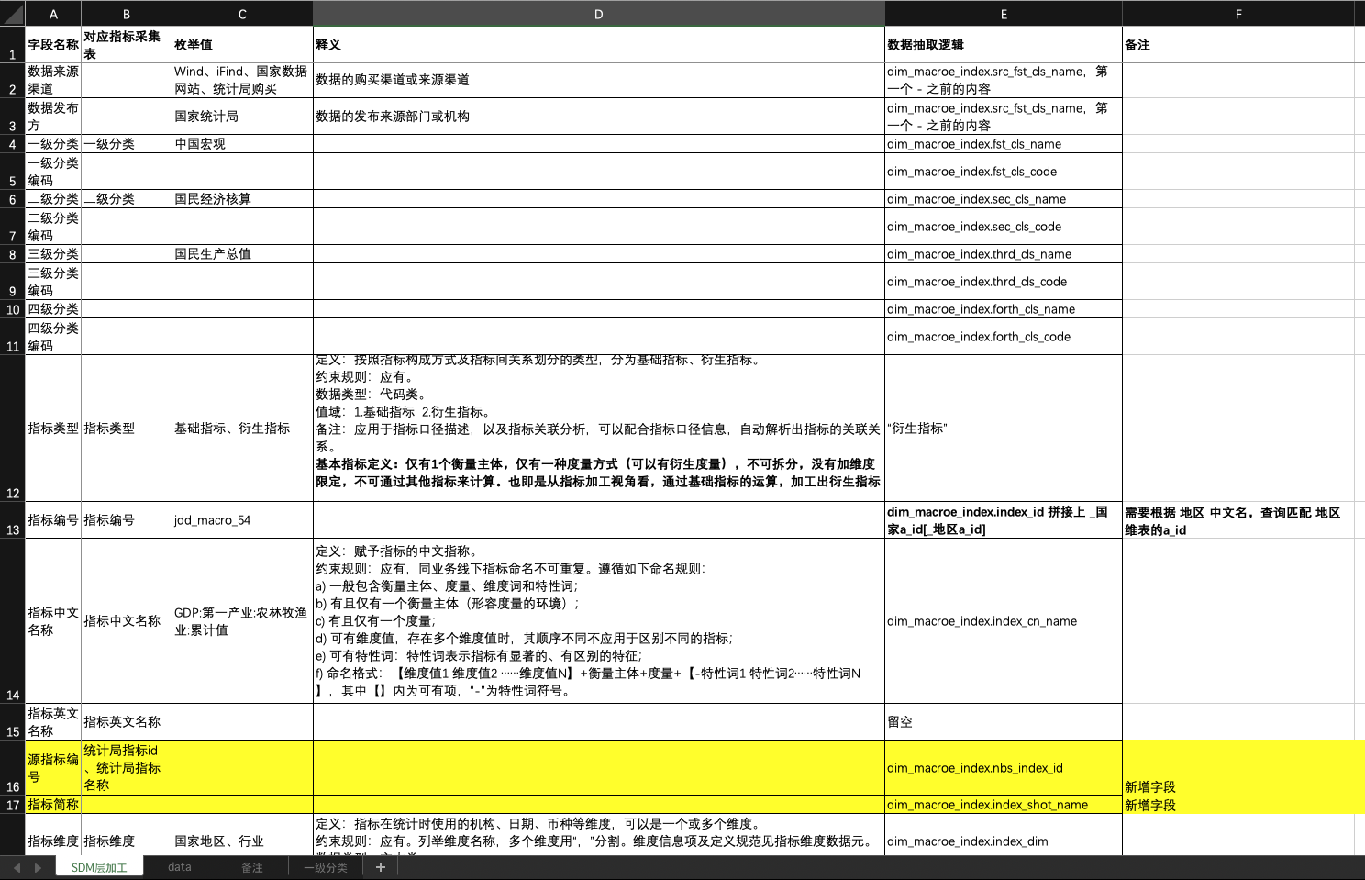Click the 对应指标采集表 header cell
This screenshot has height=880, width=1365.
(127, 44)
